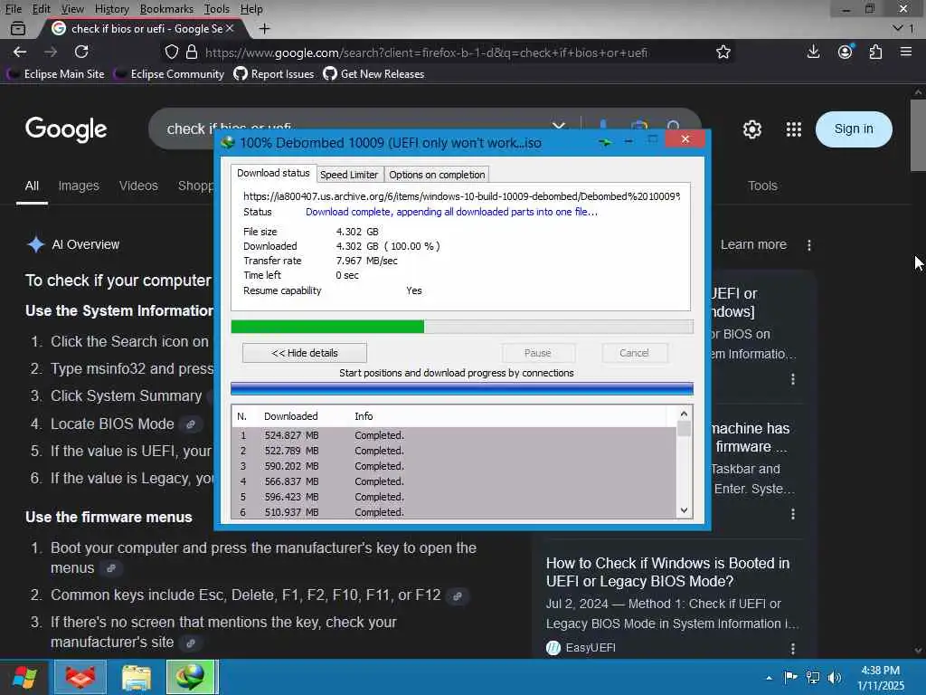Open AI Overview options menu

coord(809,244)
